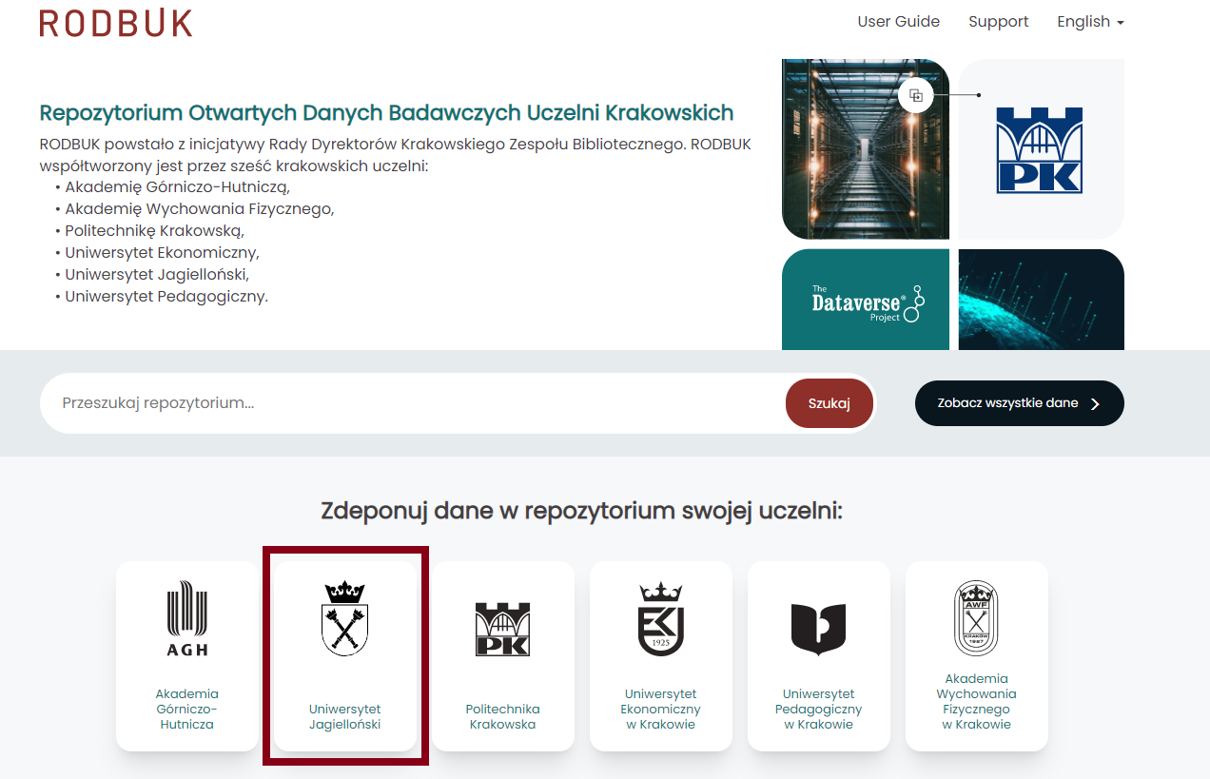Click the Szukaj search button
This screenshot has height=779, width=1210.
click(829, 403)
